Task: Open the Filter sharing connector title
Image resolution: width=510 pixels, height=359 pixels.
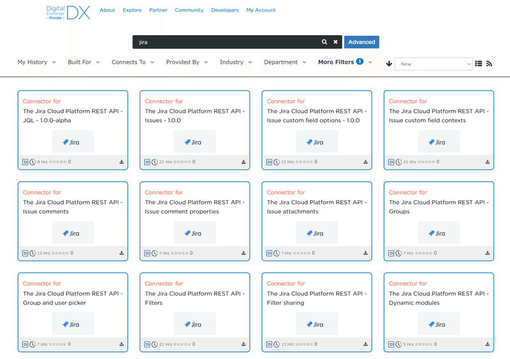Action: coord(316,298)
